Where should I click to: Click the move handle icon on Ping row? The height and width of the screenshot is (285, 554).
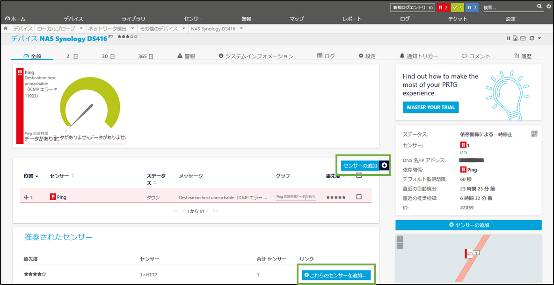coord(26,198)
